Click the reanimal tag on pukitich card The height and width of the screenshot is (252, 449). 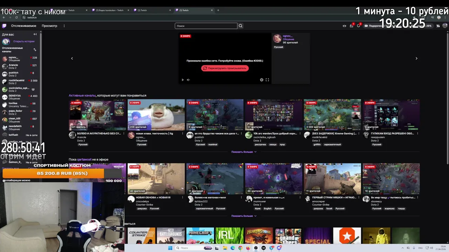click(x=213, y=145)
